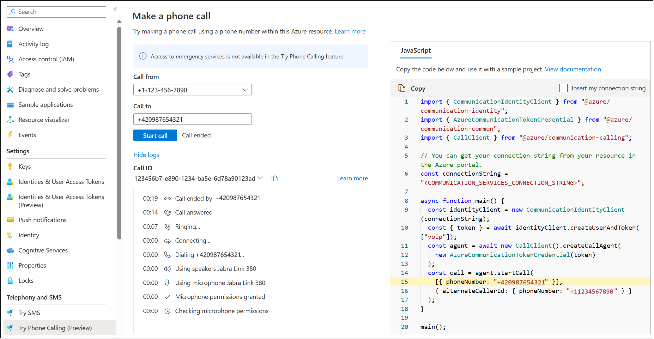Click the Copy button label
The width and height of the screenshot is (654, 339).
(418, 88)
